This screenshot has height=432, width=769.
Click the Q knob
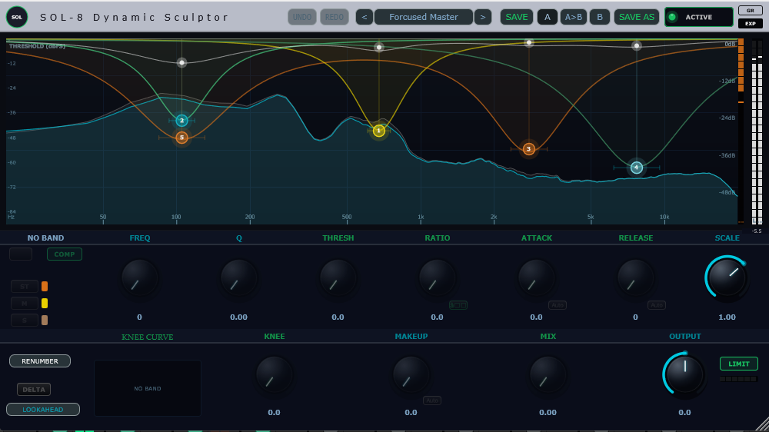(x=239, y=278)
